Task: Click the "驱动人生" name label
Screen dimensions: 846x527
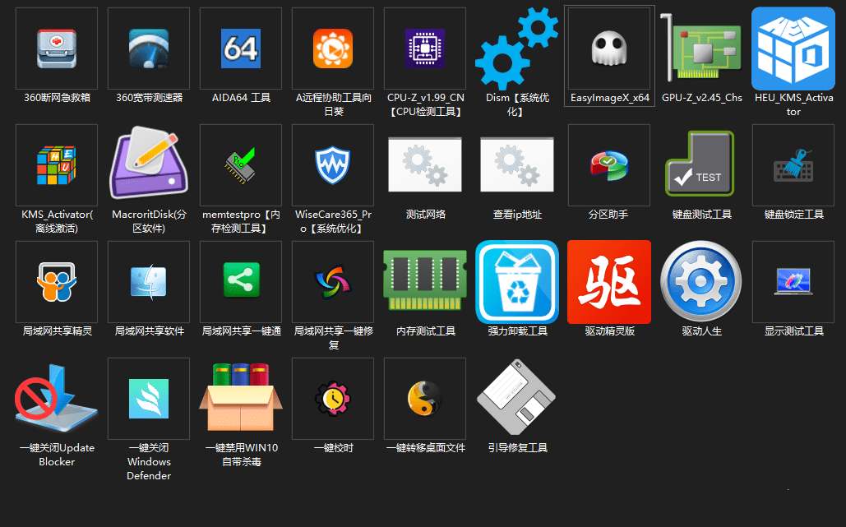Action: pyautogui.click(x=701, y=331)
